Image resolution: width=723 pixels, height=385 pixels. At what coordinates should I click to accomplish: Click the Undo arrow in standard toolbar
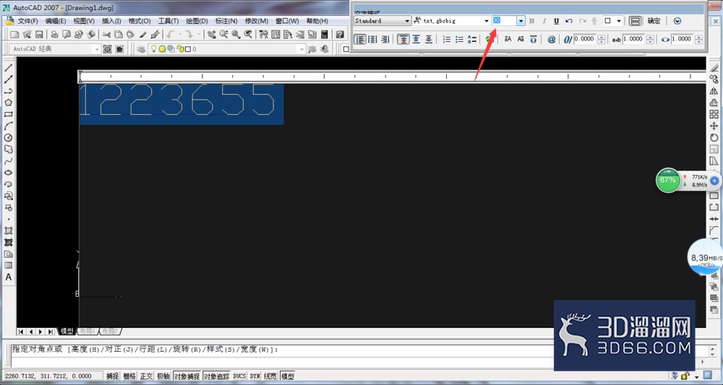click(x=171, y=35)
